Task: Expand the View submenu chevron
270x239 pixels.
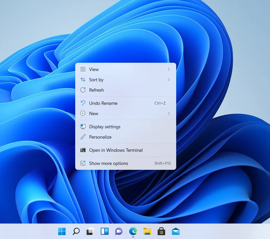Action: 169,69
